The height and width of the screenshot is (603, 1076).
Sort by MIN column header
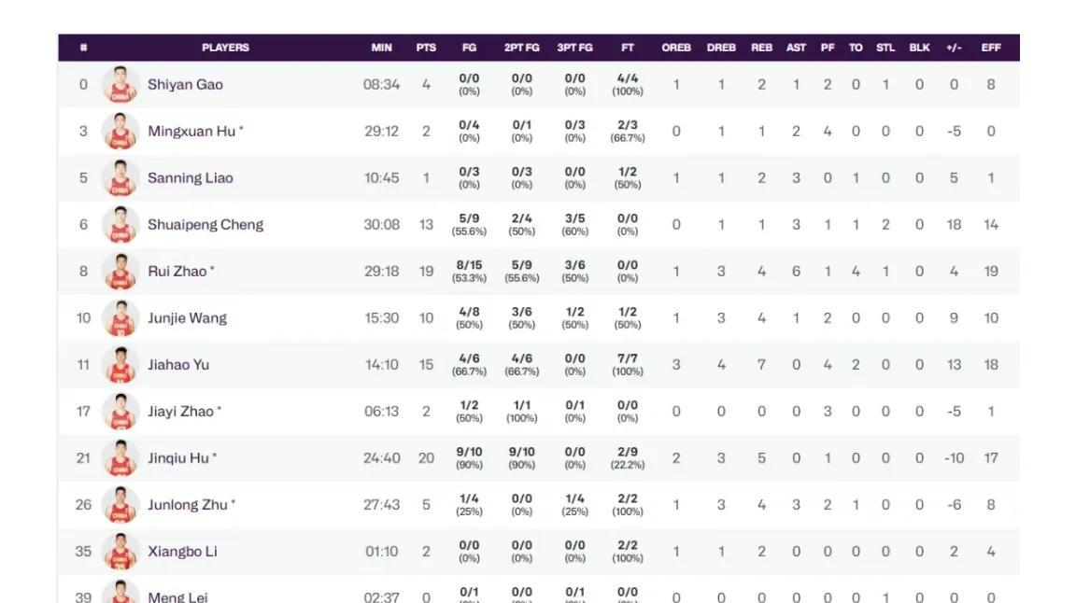381,48
